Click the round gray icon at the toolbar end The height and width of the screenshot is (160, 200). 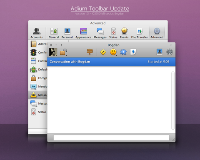(170, 52)
